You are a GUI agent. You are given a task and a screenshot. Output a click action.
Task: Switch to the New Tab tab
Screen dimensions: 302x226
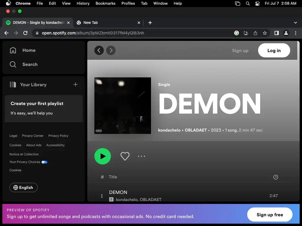(108, 23)
